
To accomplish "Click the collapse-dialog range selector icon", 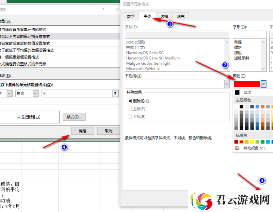I will coord(115,94).
